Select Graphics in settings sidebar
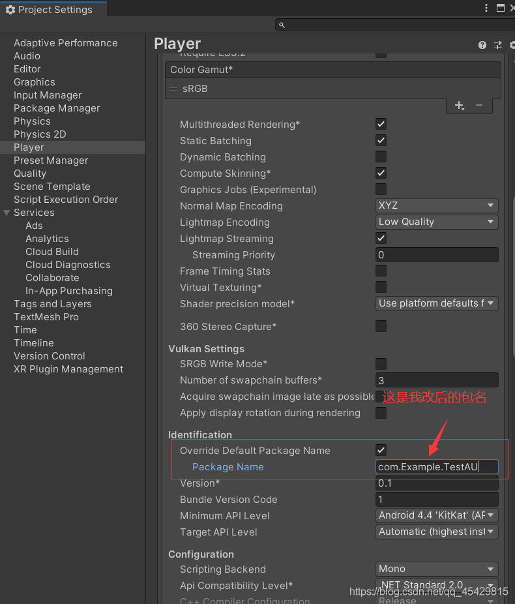 (x=35, y=82)
